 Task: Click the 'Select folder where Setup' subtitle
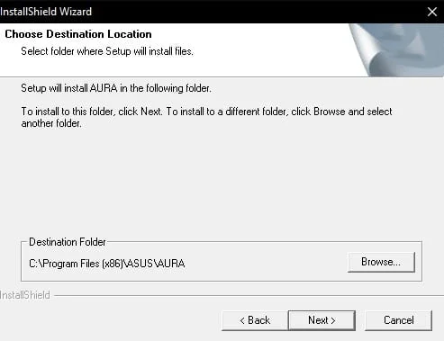(x=107, y=51)
